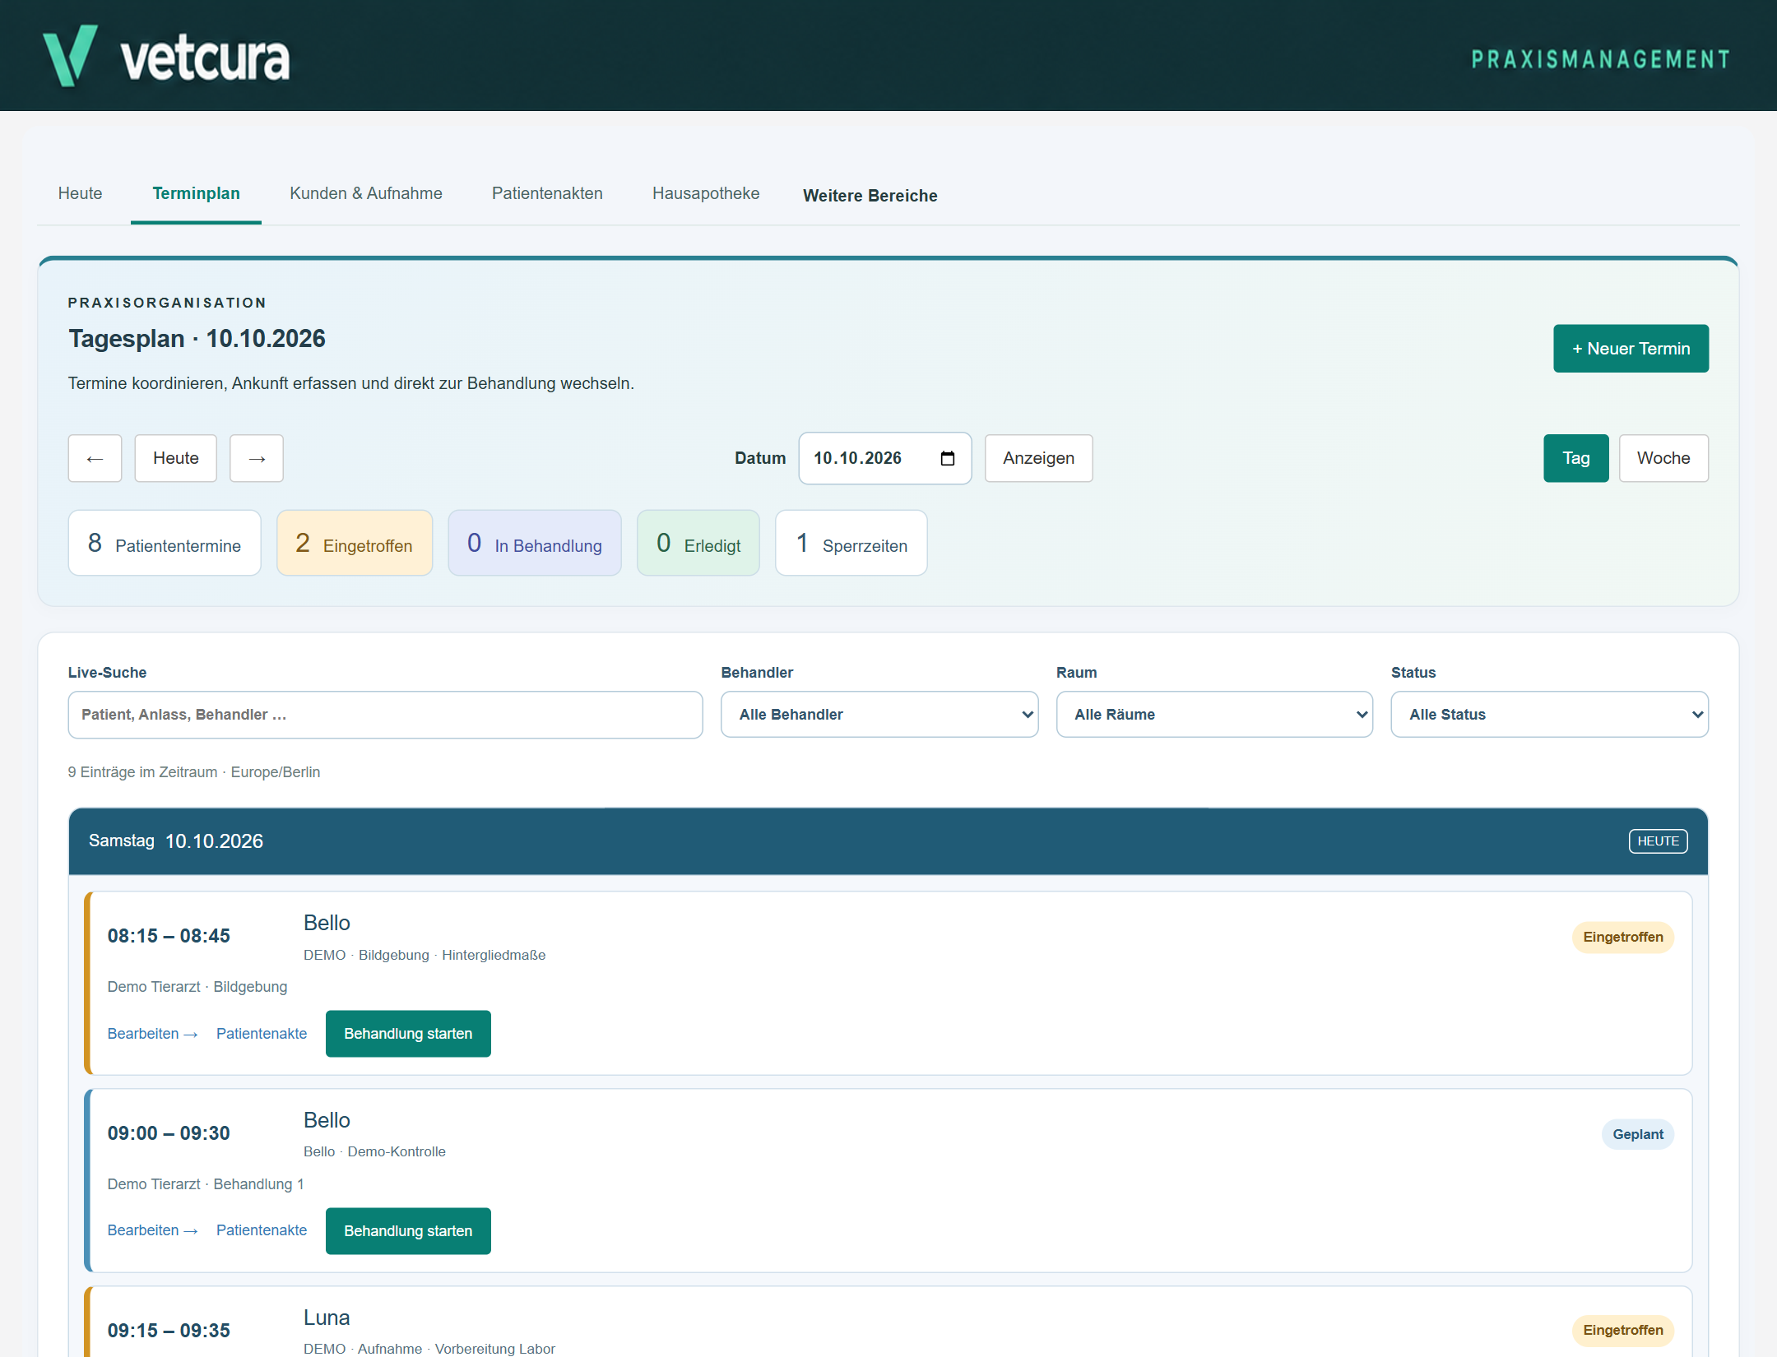Open Patientenakte for 08:15 Bello appointment
The image size is (1777, 1357).
pyautogui.click(x=262, y=1034)
